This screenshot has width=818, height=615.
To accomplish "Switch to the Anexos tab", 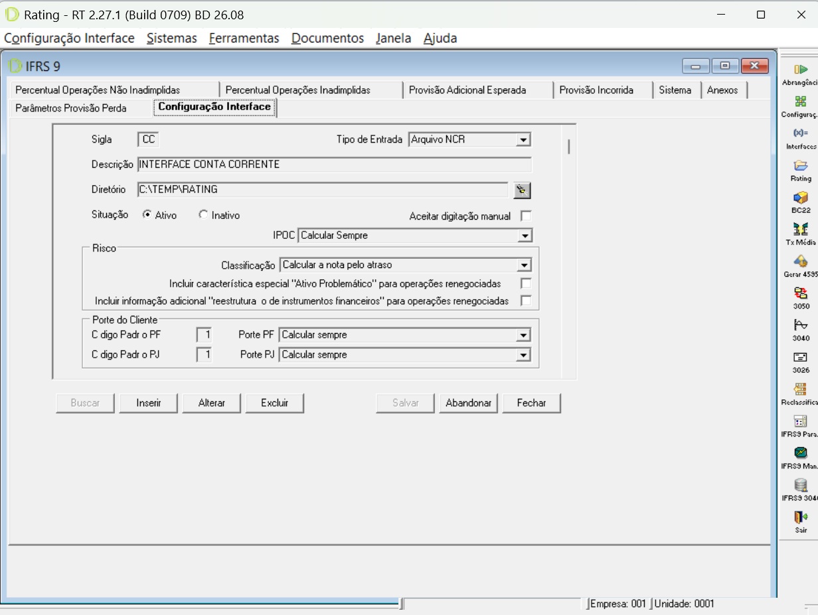I will 724,90.
